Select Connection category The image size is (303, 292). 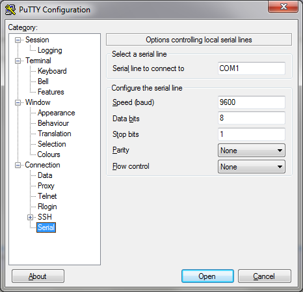pos(42,165)
